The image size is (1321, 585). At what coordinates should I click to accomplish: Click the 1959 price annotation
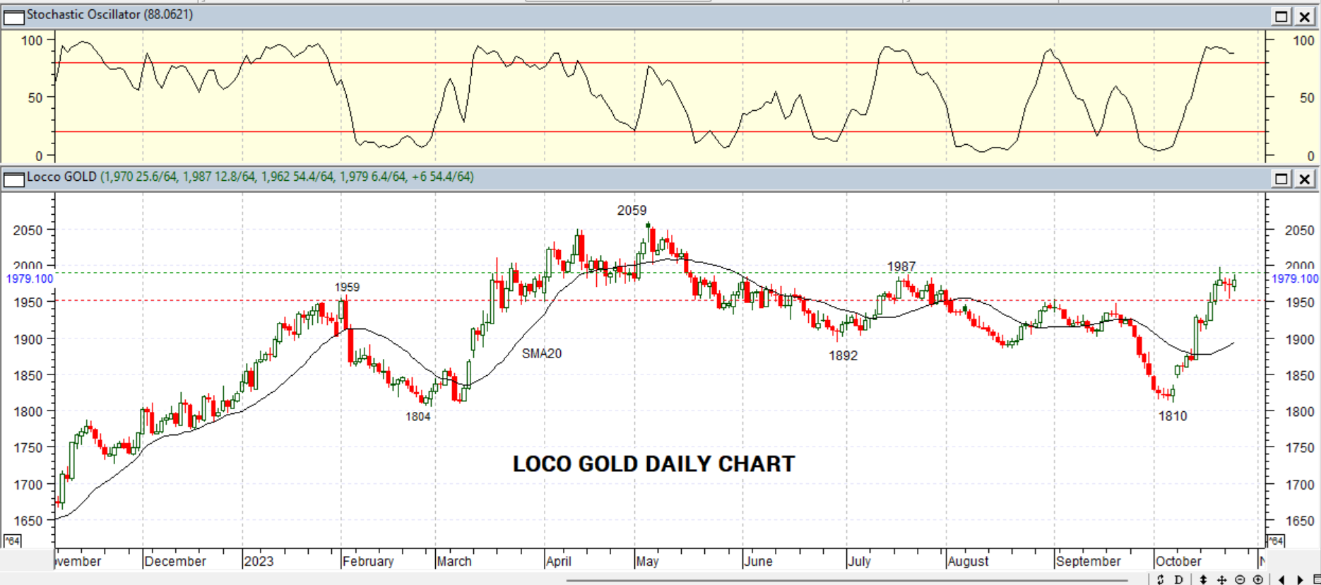347,288
